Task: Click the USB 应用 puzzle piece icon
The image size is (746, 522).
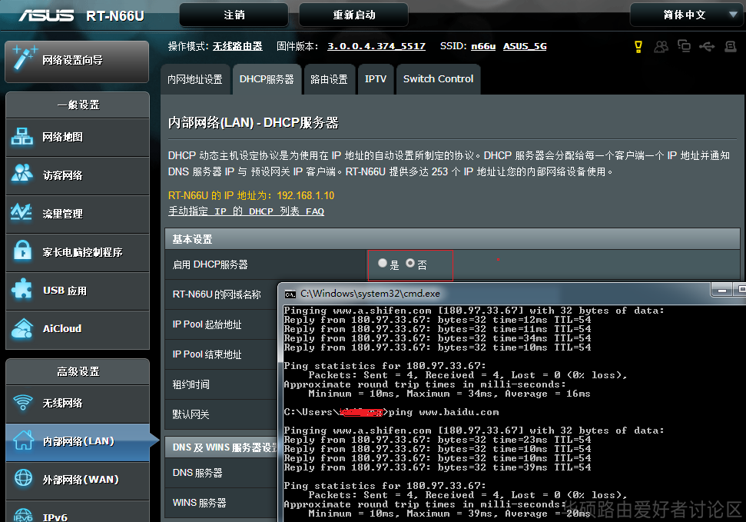Action: 22,289
